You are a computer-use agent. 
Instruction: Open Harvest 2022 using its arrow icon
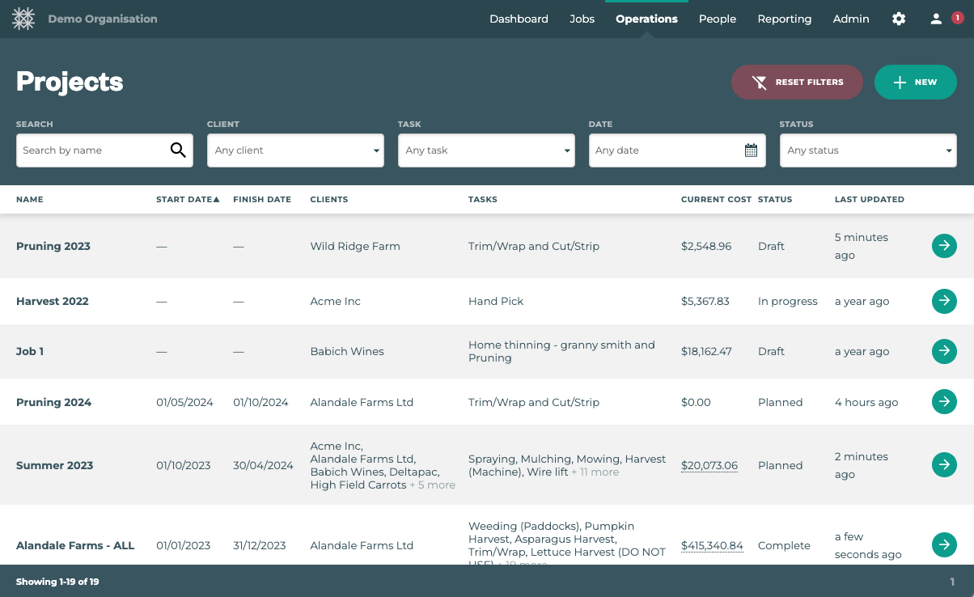944,301
